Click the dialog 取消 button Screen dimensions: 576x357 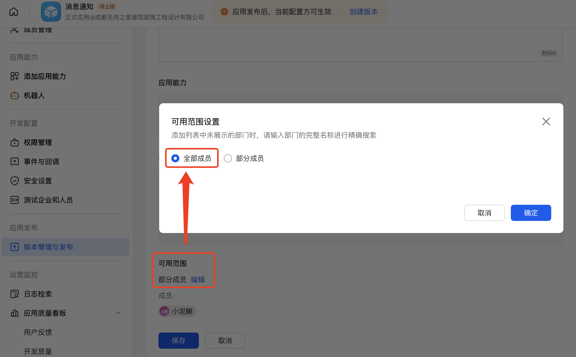point(484,213)
